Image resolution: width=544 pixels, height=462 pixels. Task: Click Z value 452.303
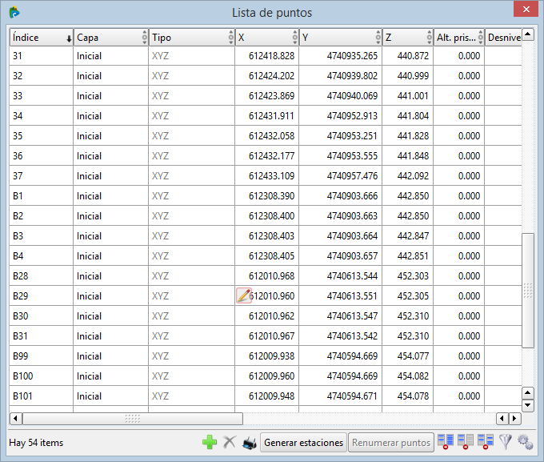tap(413, 275)
